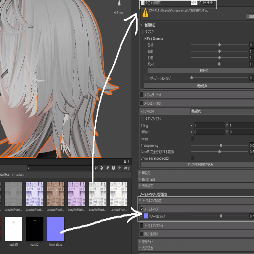
Task: Click texture folder in breadcrumb
Action: tap(19, 175)
